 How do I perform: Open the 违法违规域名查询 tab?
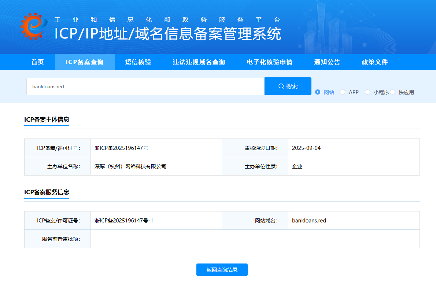point(199,62)
